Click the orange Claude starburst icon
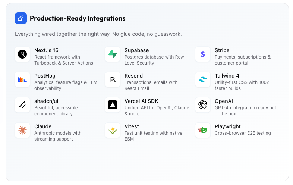This screenshot has height=185, width=293. [22, 130]
